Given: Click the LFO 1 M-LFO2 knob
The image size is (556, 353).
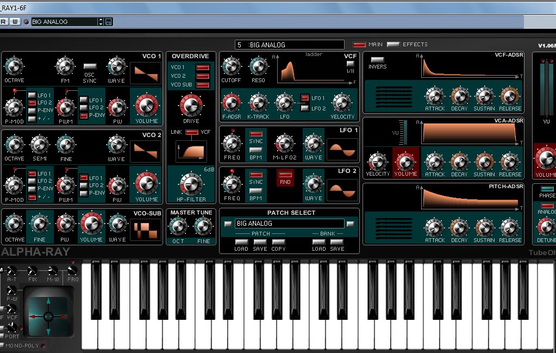Looking at the screenshot, I should [284, 144].
